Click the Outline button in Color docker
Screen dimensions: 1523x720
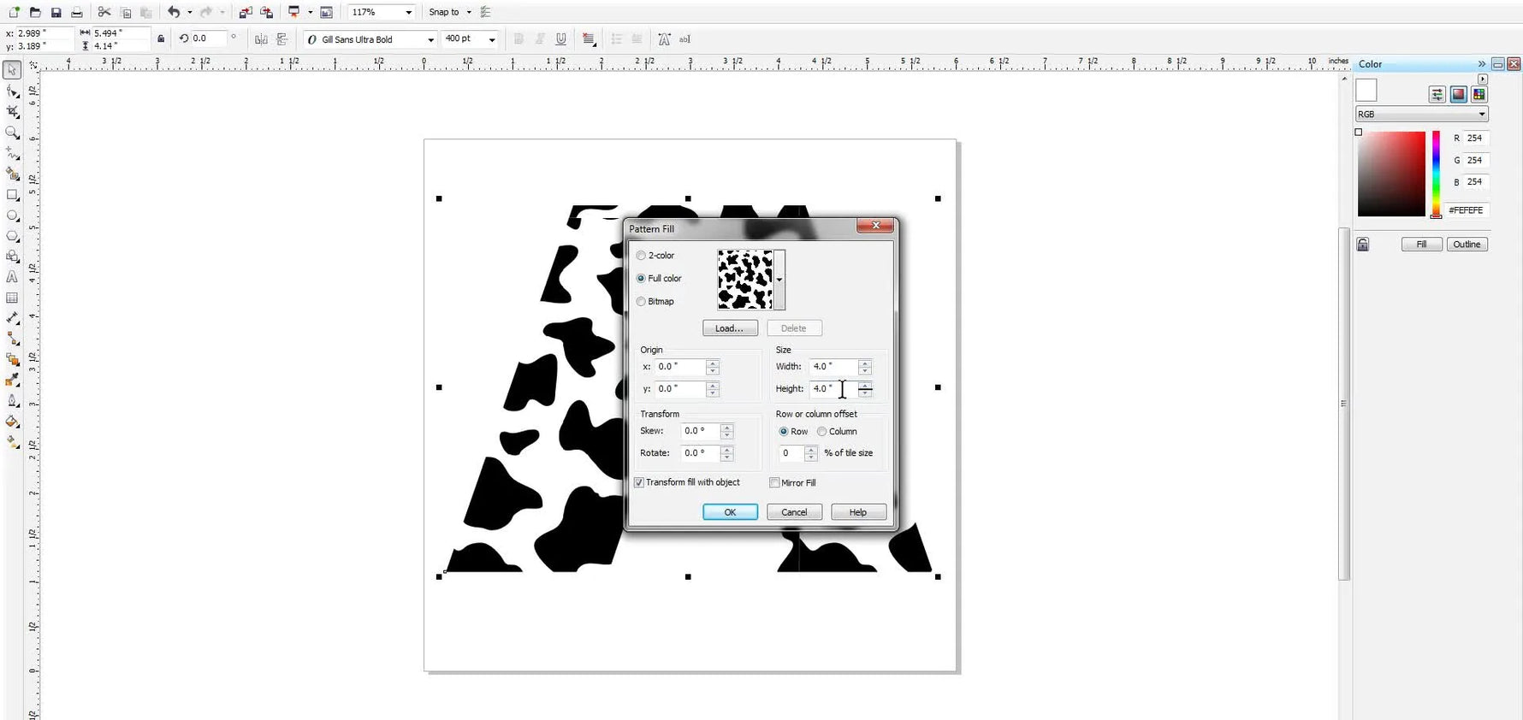click(1467, 245)
